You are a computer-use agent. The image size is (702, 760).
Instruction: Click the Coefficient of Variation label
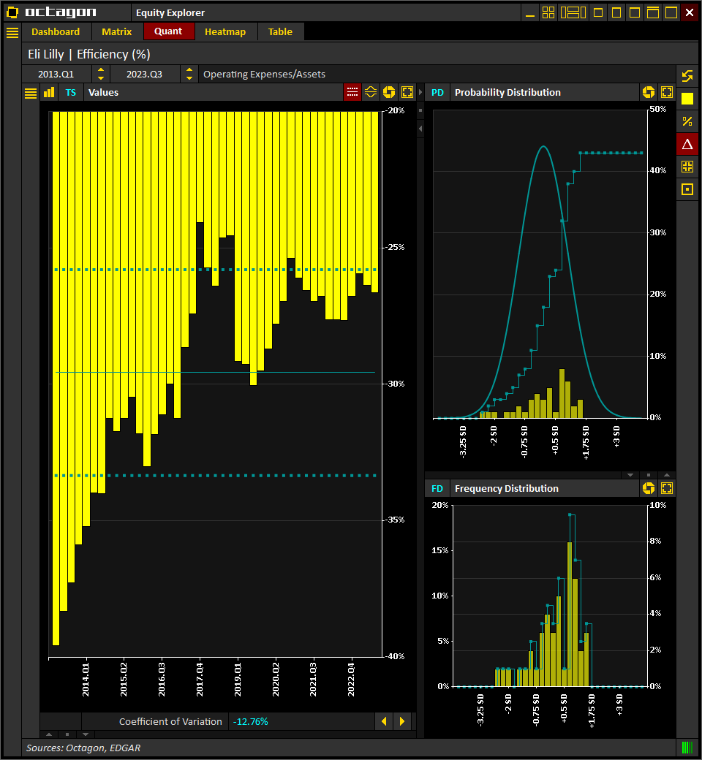click(170, 722)
